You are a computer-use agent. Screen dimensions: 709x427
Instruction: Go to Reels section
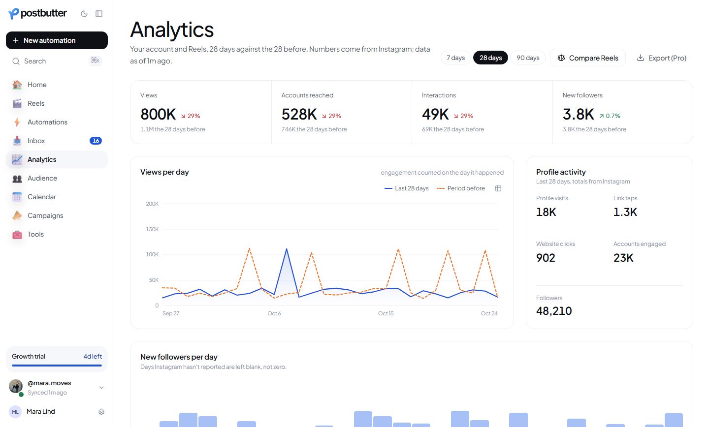coord(57,103)
